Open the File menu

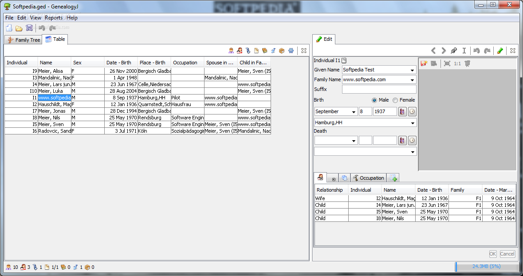pos(9,18)
